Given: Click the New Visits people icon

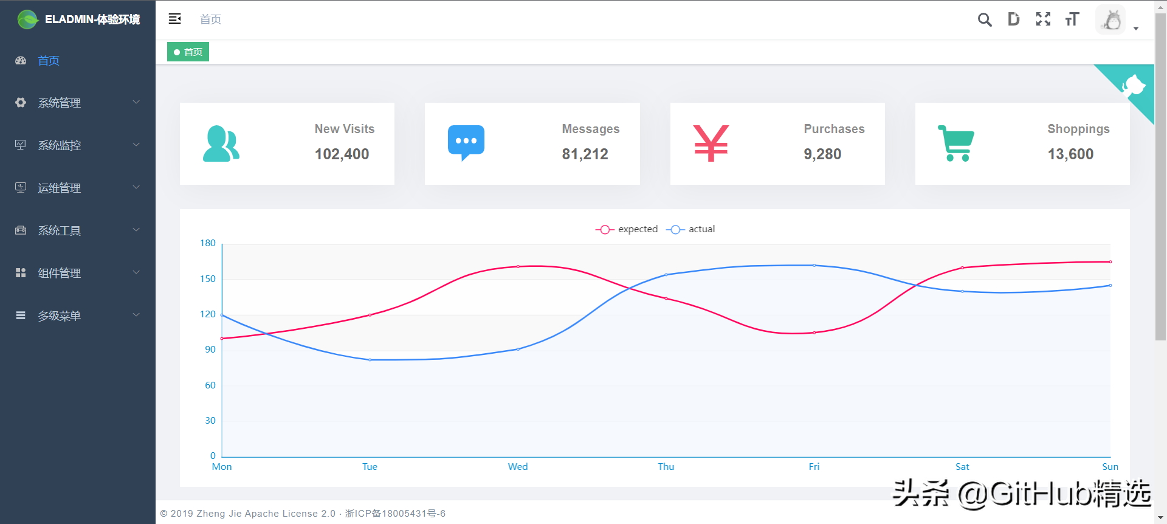Looking at the screenshot, I should [221, 143].
